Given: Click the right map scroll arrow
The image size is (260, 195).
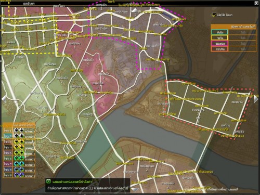Looking at the screenshot, I should click(256, 99).
